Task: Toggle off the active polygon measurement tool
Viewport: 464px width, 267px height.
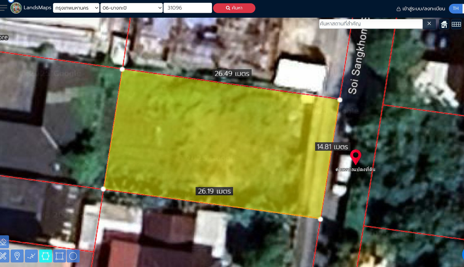Action: coord(46,256)
